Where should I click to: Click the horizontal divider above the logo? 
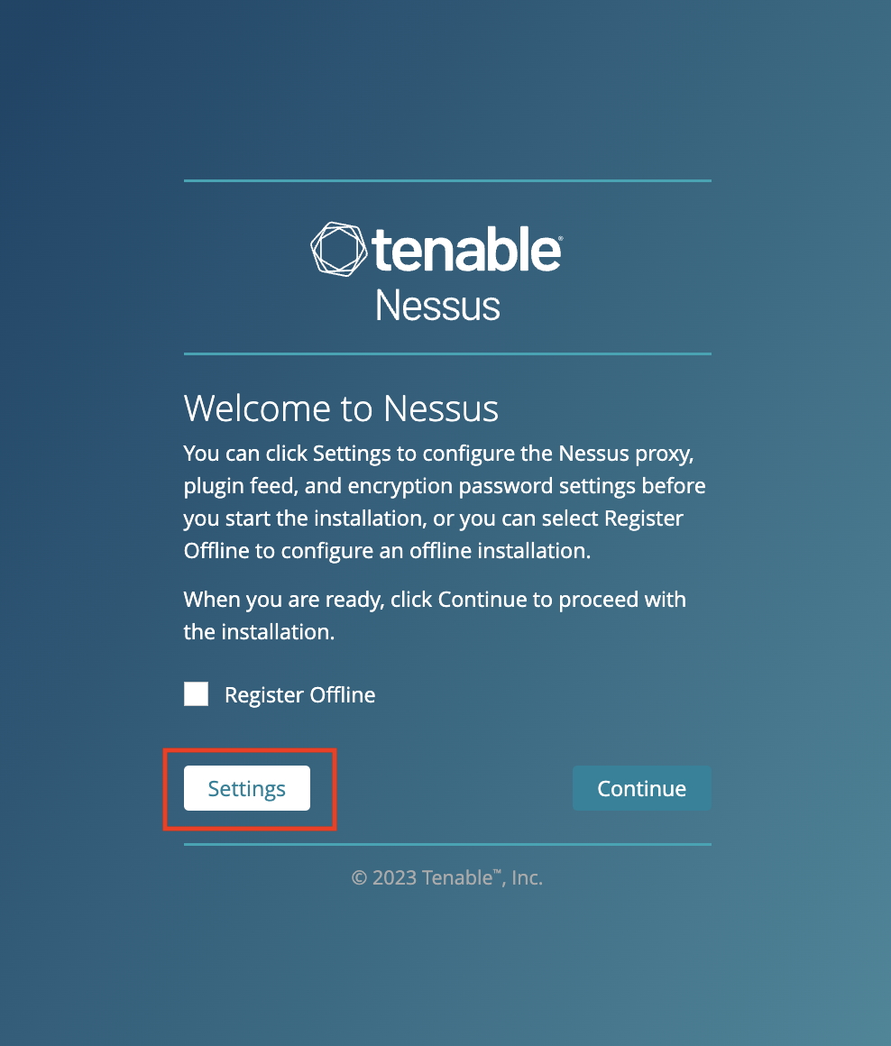click(447, 180)
